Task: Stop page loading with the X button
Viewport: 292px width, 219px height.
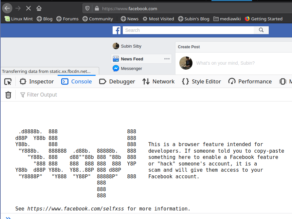Action: pyautogui.click(x=28, y=8)
